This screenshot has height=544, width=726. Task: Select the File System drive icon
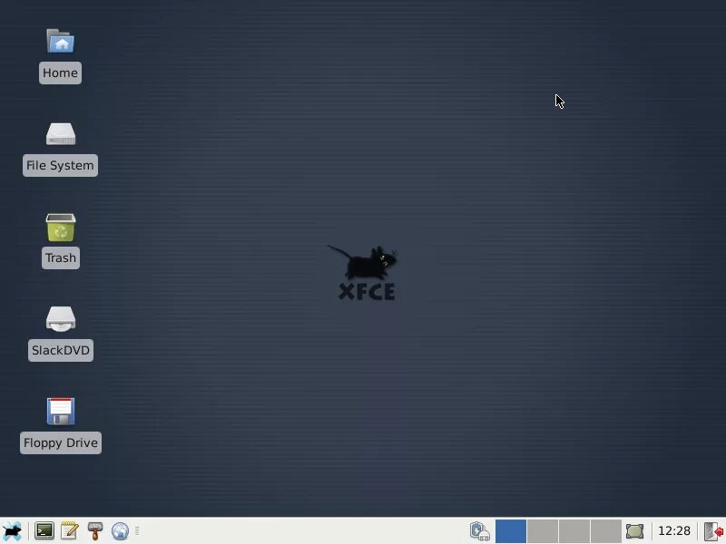pyautogui.click(x=61, y=134)
